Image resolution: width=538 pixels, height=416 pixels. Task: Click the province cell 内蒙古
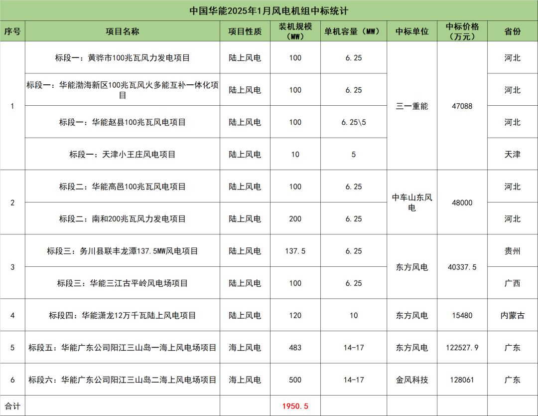coord(513,315)
